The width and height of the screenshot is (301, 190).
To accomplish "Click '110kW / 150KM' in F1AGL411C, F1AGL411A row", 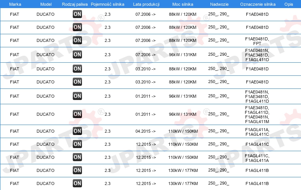I will click(x=183, y=157).
